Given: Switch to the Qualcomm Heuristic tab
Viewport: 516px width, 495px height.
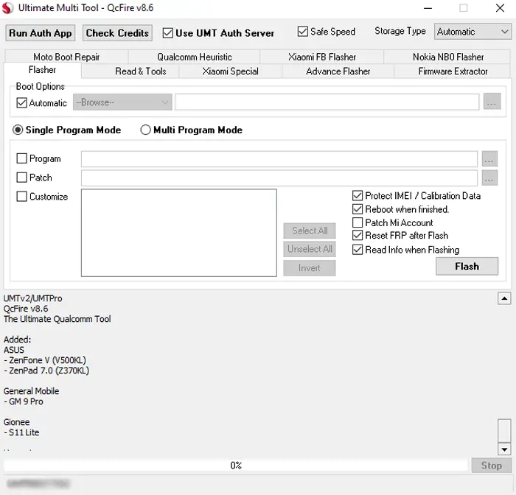Looking at the screenshot, I should click(x=194, y=57).
